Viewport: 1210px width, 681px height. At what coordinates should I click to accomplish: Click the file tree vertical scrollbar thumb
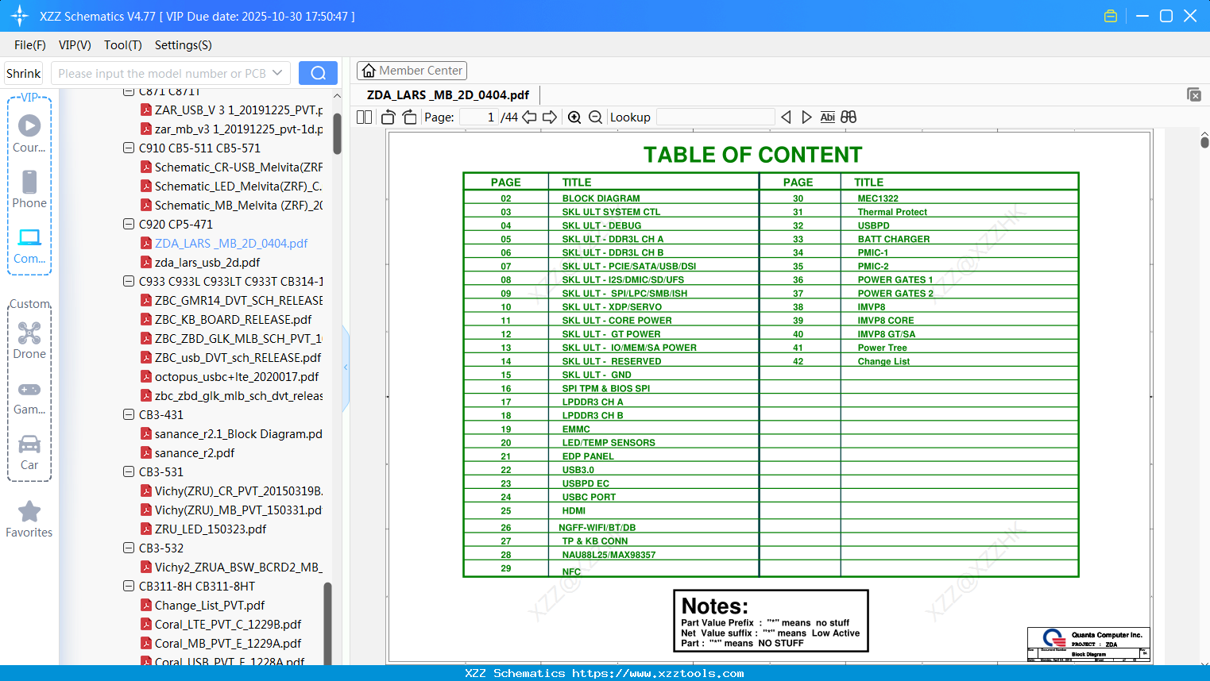coord(337,133)
